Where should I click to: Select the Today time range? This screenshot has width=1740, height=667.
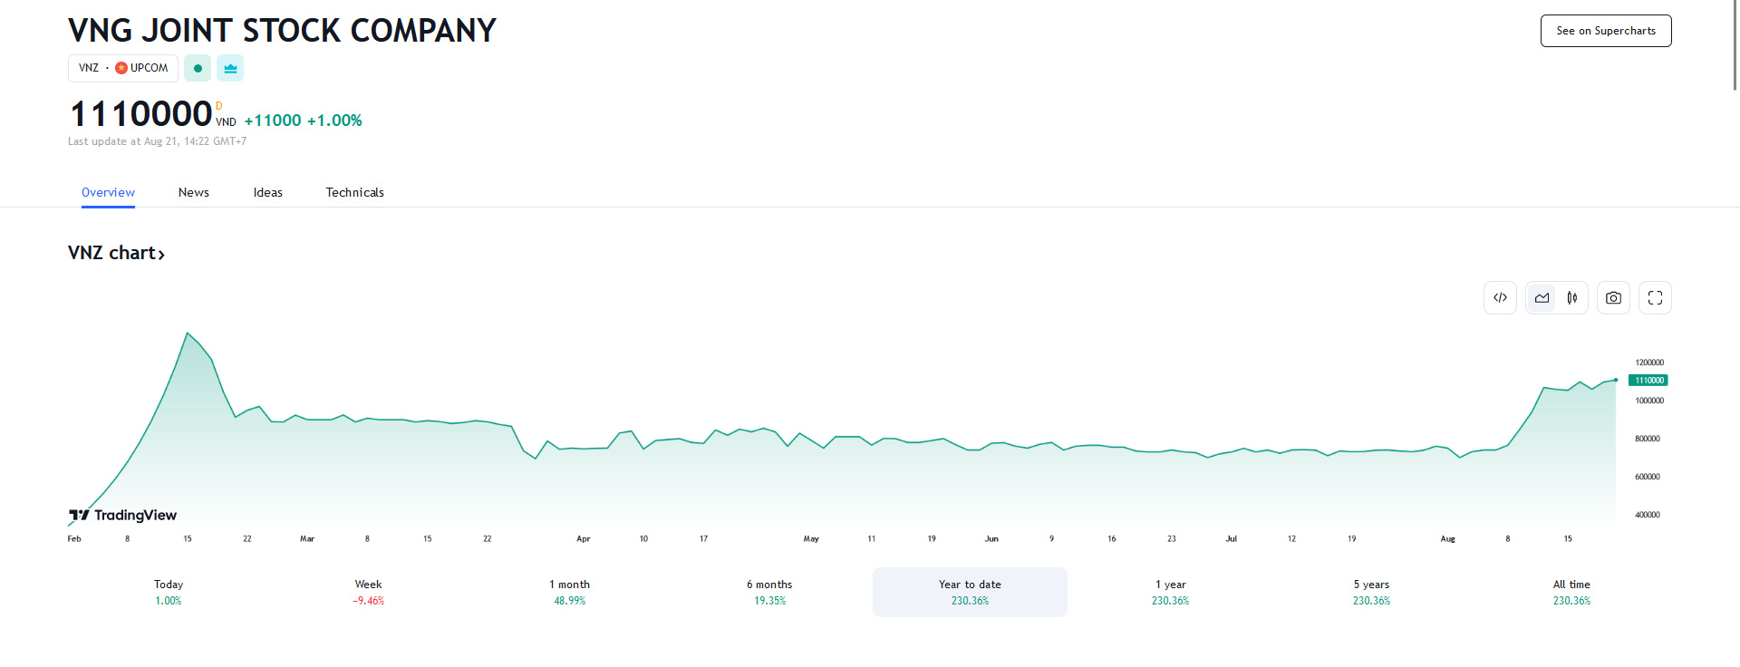tap(169, 592)
